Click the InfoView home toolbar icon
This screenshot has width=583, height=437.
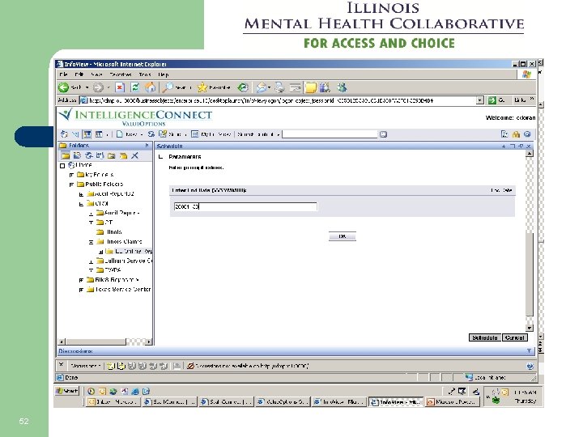(x=64, y=134)
